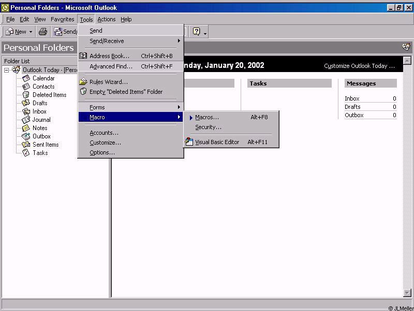Select the Contacts folder icon

pyautogui.click(x=26, y=87)
